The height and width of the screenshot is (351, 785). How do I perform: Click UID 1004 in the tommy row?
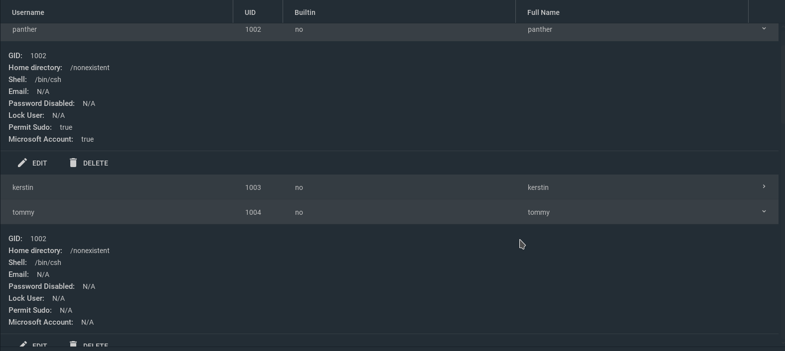point(253,212)
